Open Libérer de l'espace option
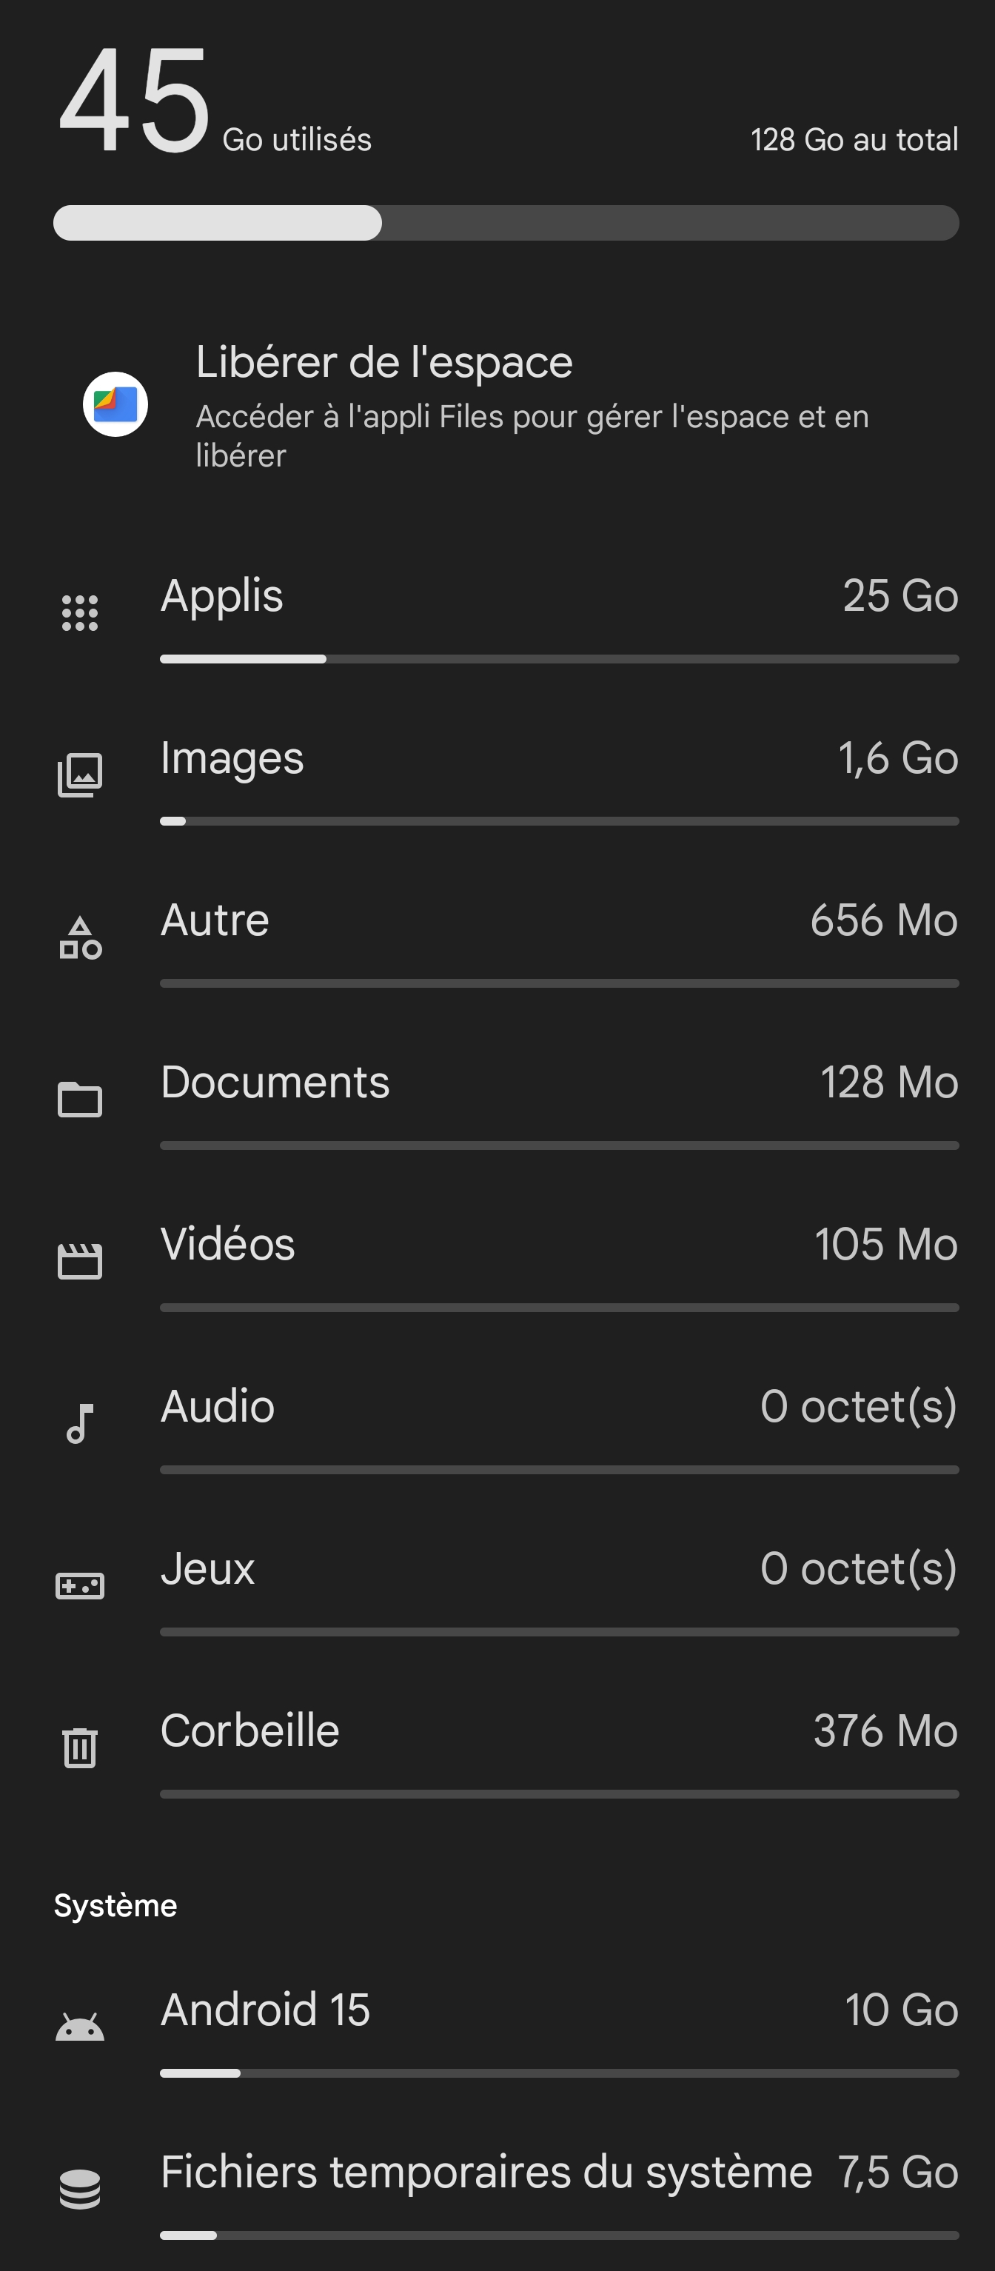The image size is (995, 2271). click(532, 406)
